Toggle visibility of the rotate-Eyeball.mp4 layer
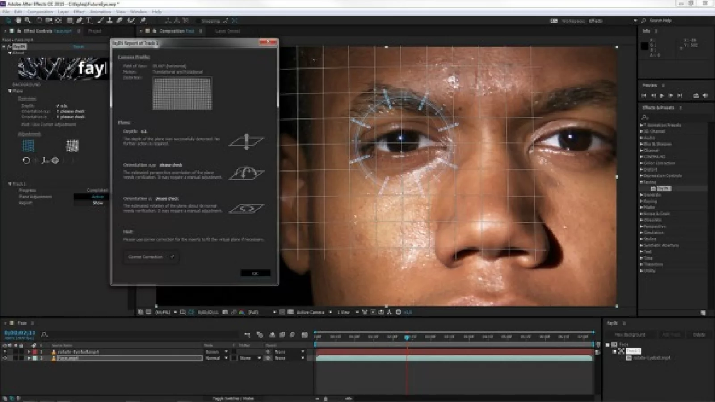This screenshot has width=715, height=402. (5, 352)
